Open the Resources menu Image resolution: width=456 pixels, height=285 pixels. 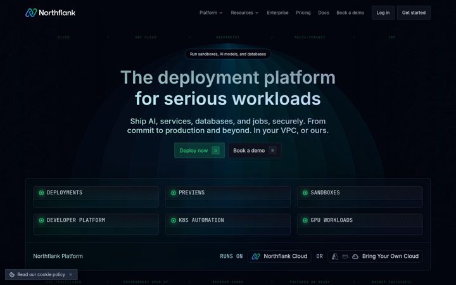244,13
